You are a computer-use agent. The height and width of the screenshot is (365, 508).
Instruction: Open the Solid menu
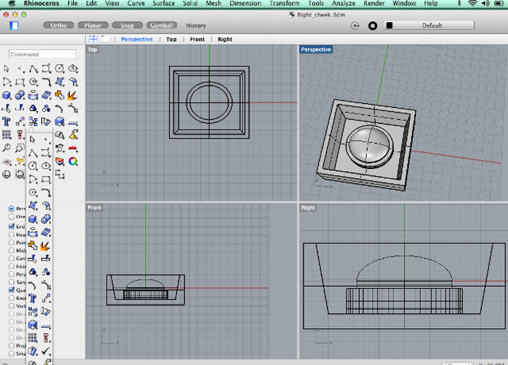(190, 4)
